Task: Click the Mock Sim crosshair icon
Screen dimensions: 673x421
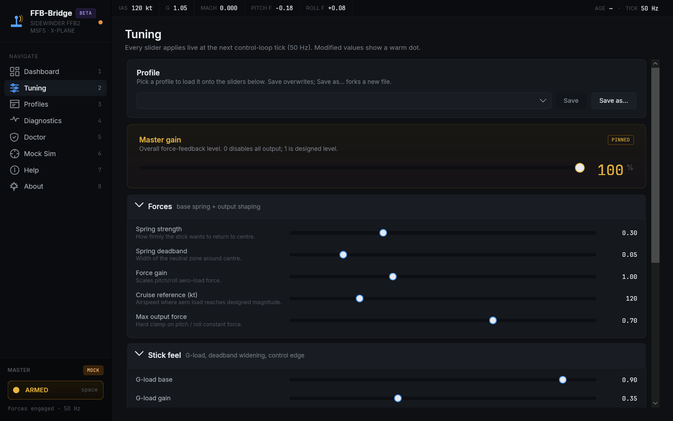Action: (14, 154)
